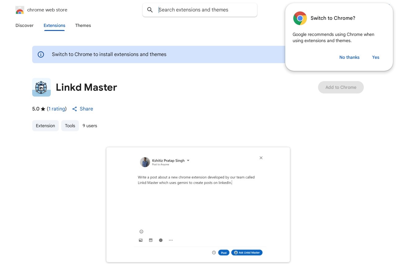The width and height of the screenshot is (396, 264).
Task: Click the Kshitiz Pratap Singh profile photo
Action: pos(145,162)
